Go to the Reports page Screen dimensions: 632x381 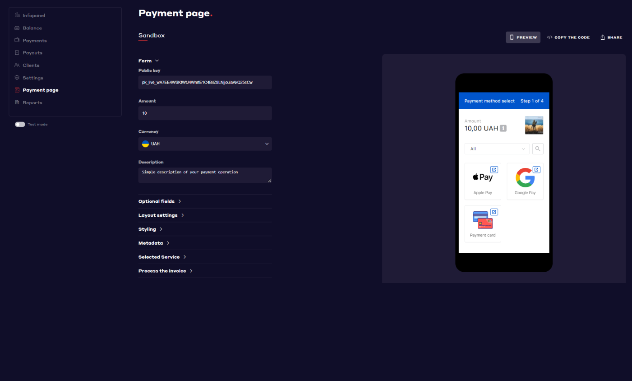click(32, 103)
